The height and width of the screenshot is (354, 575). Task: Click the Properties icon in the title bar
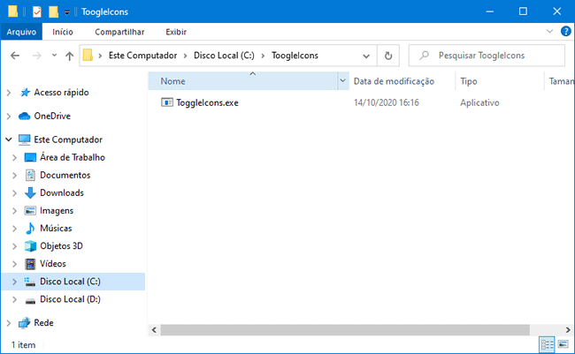[x=36, y=12]
